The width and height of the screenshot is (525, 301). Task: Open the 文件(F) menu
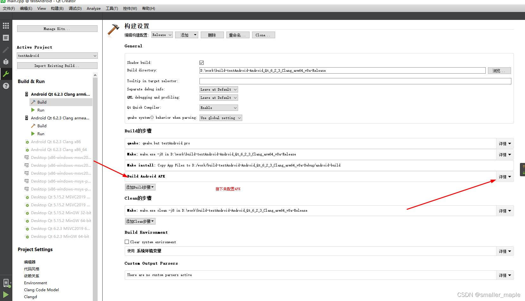click(9, 9)
